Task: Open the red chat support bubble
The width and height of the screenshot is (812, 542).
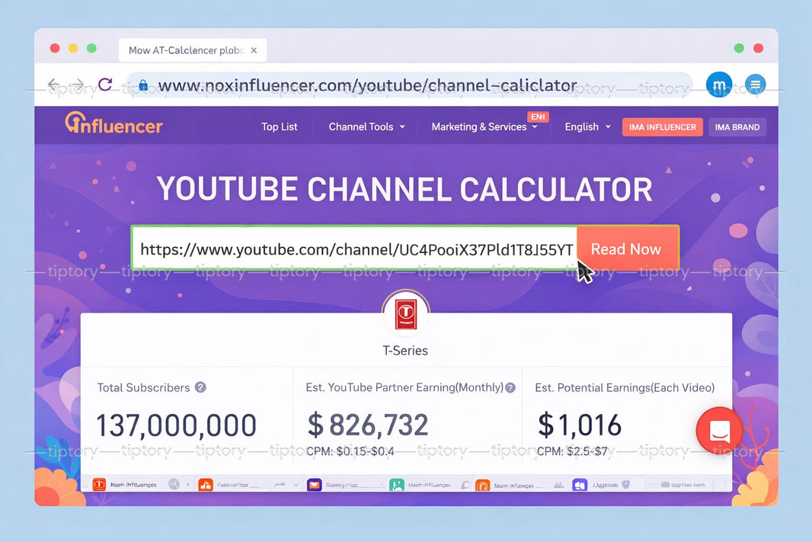Action: (718, 431)
